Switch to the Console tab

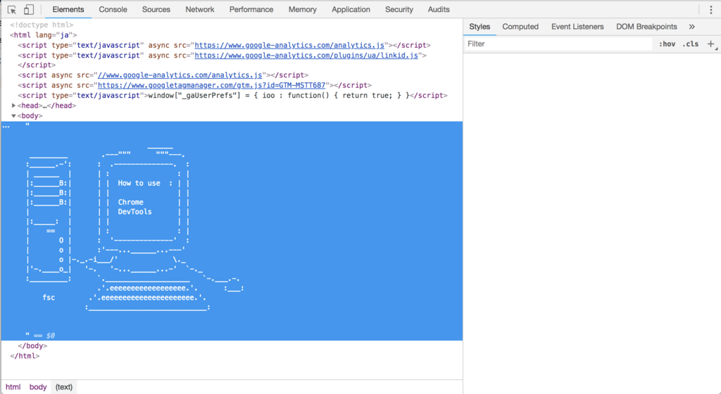(x=113, y=10)
